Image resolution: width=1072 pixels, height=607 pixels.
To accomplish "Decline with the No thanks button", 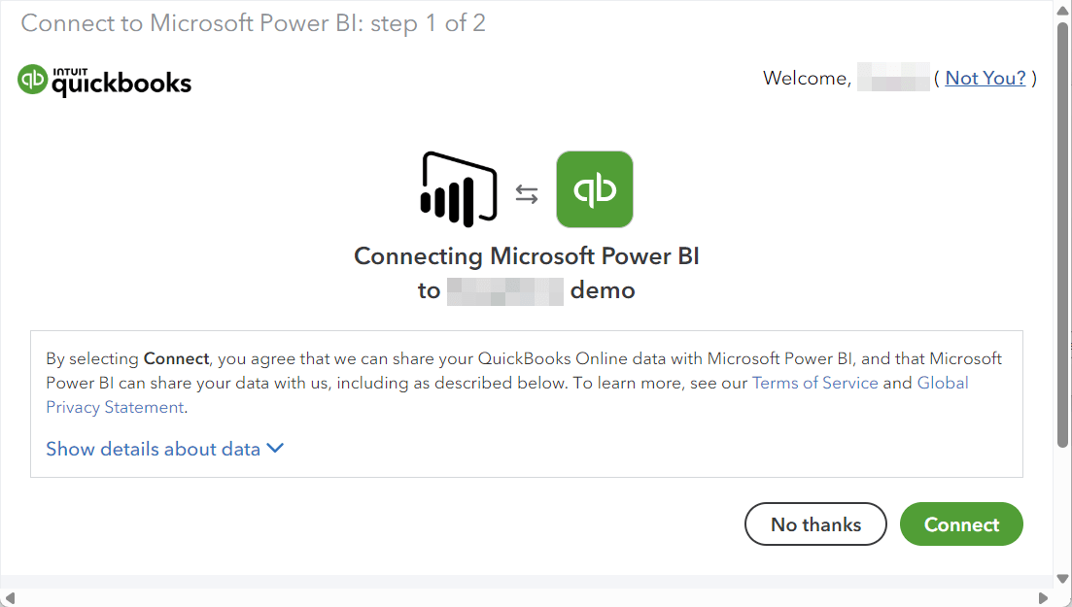I will coord(815,524).
